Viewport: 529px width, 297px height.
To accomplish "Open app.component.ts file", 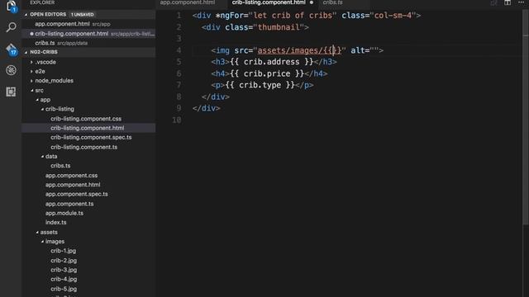I will [x=69, y=204].
